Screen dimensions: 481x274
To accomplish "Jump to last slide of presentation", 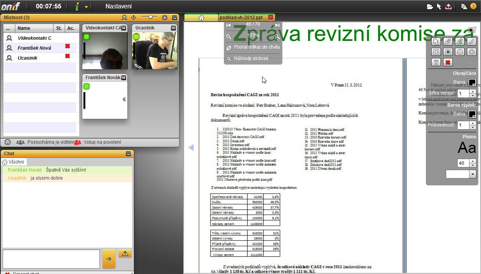I will click(x=277, y=25).
